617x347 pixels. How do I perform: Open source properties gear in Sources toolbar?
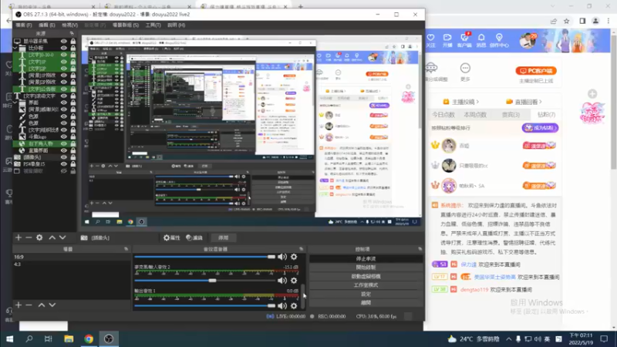click(39, 238)
